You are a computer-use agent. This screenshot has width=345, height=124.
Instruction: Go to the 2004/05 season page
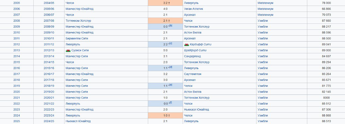(49, 3)
